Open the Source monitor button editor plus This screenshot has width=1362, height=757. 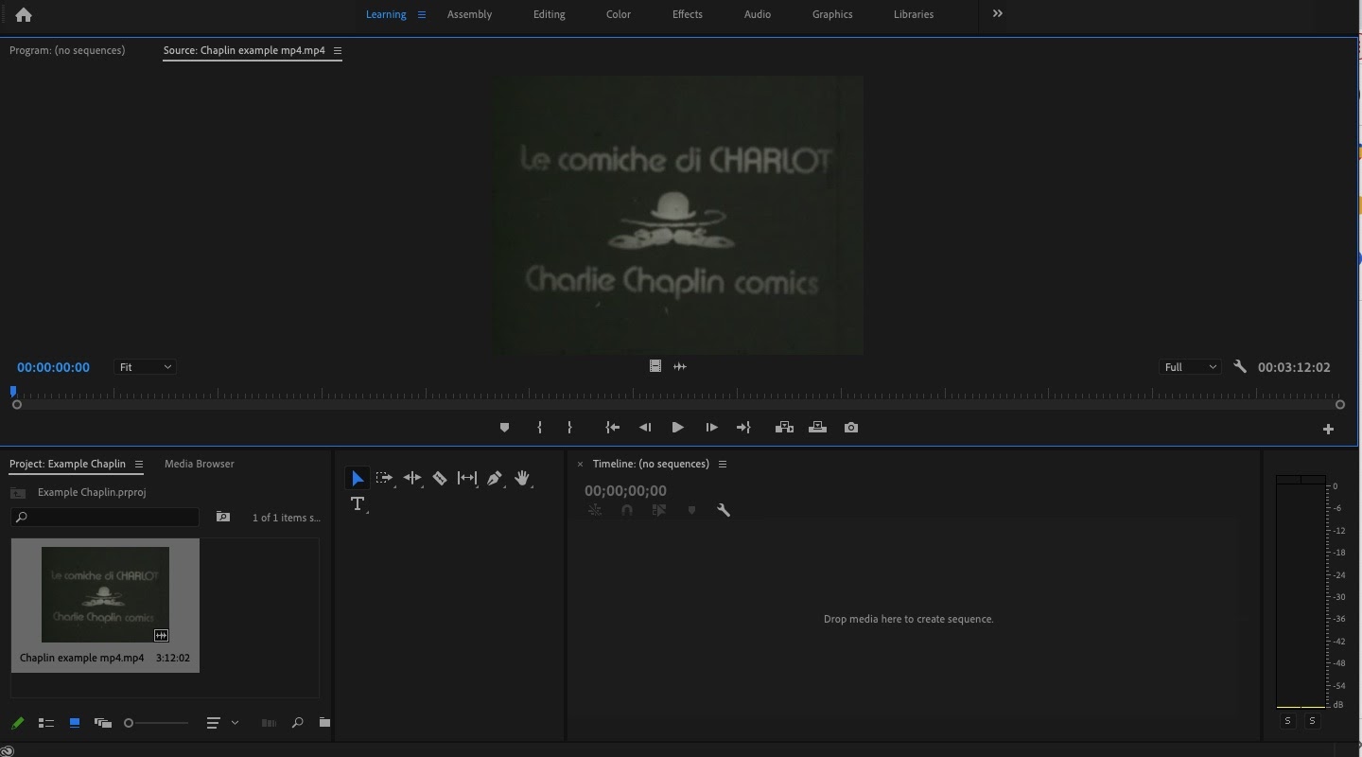pyautogui.click(x=1328, y=429)
